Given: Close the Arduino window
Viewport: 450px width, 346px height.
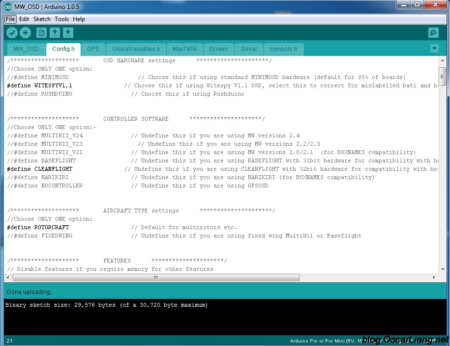Looking at the screenshot, I should [x=435, y=4].
